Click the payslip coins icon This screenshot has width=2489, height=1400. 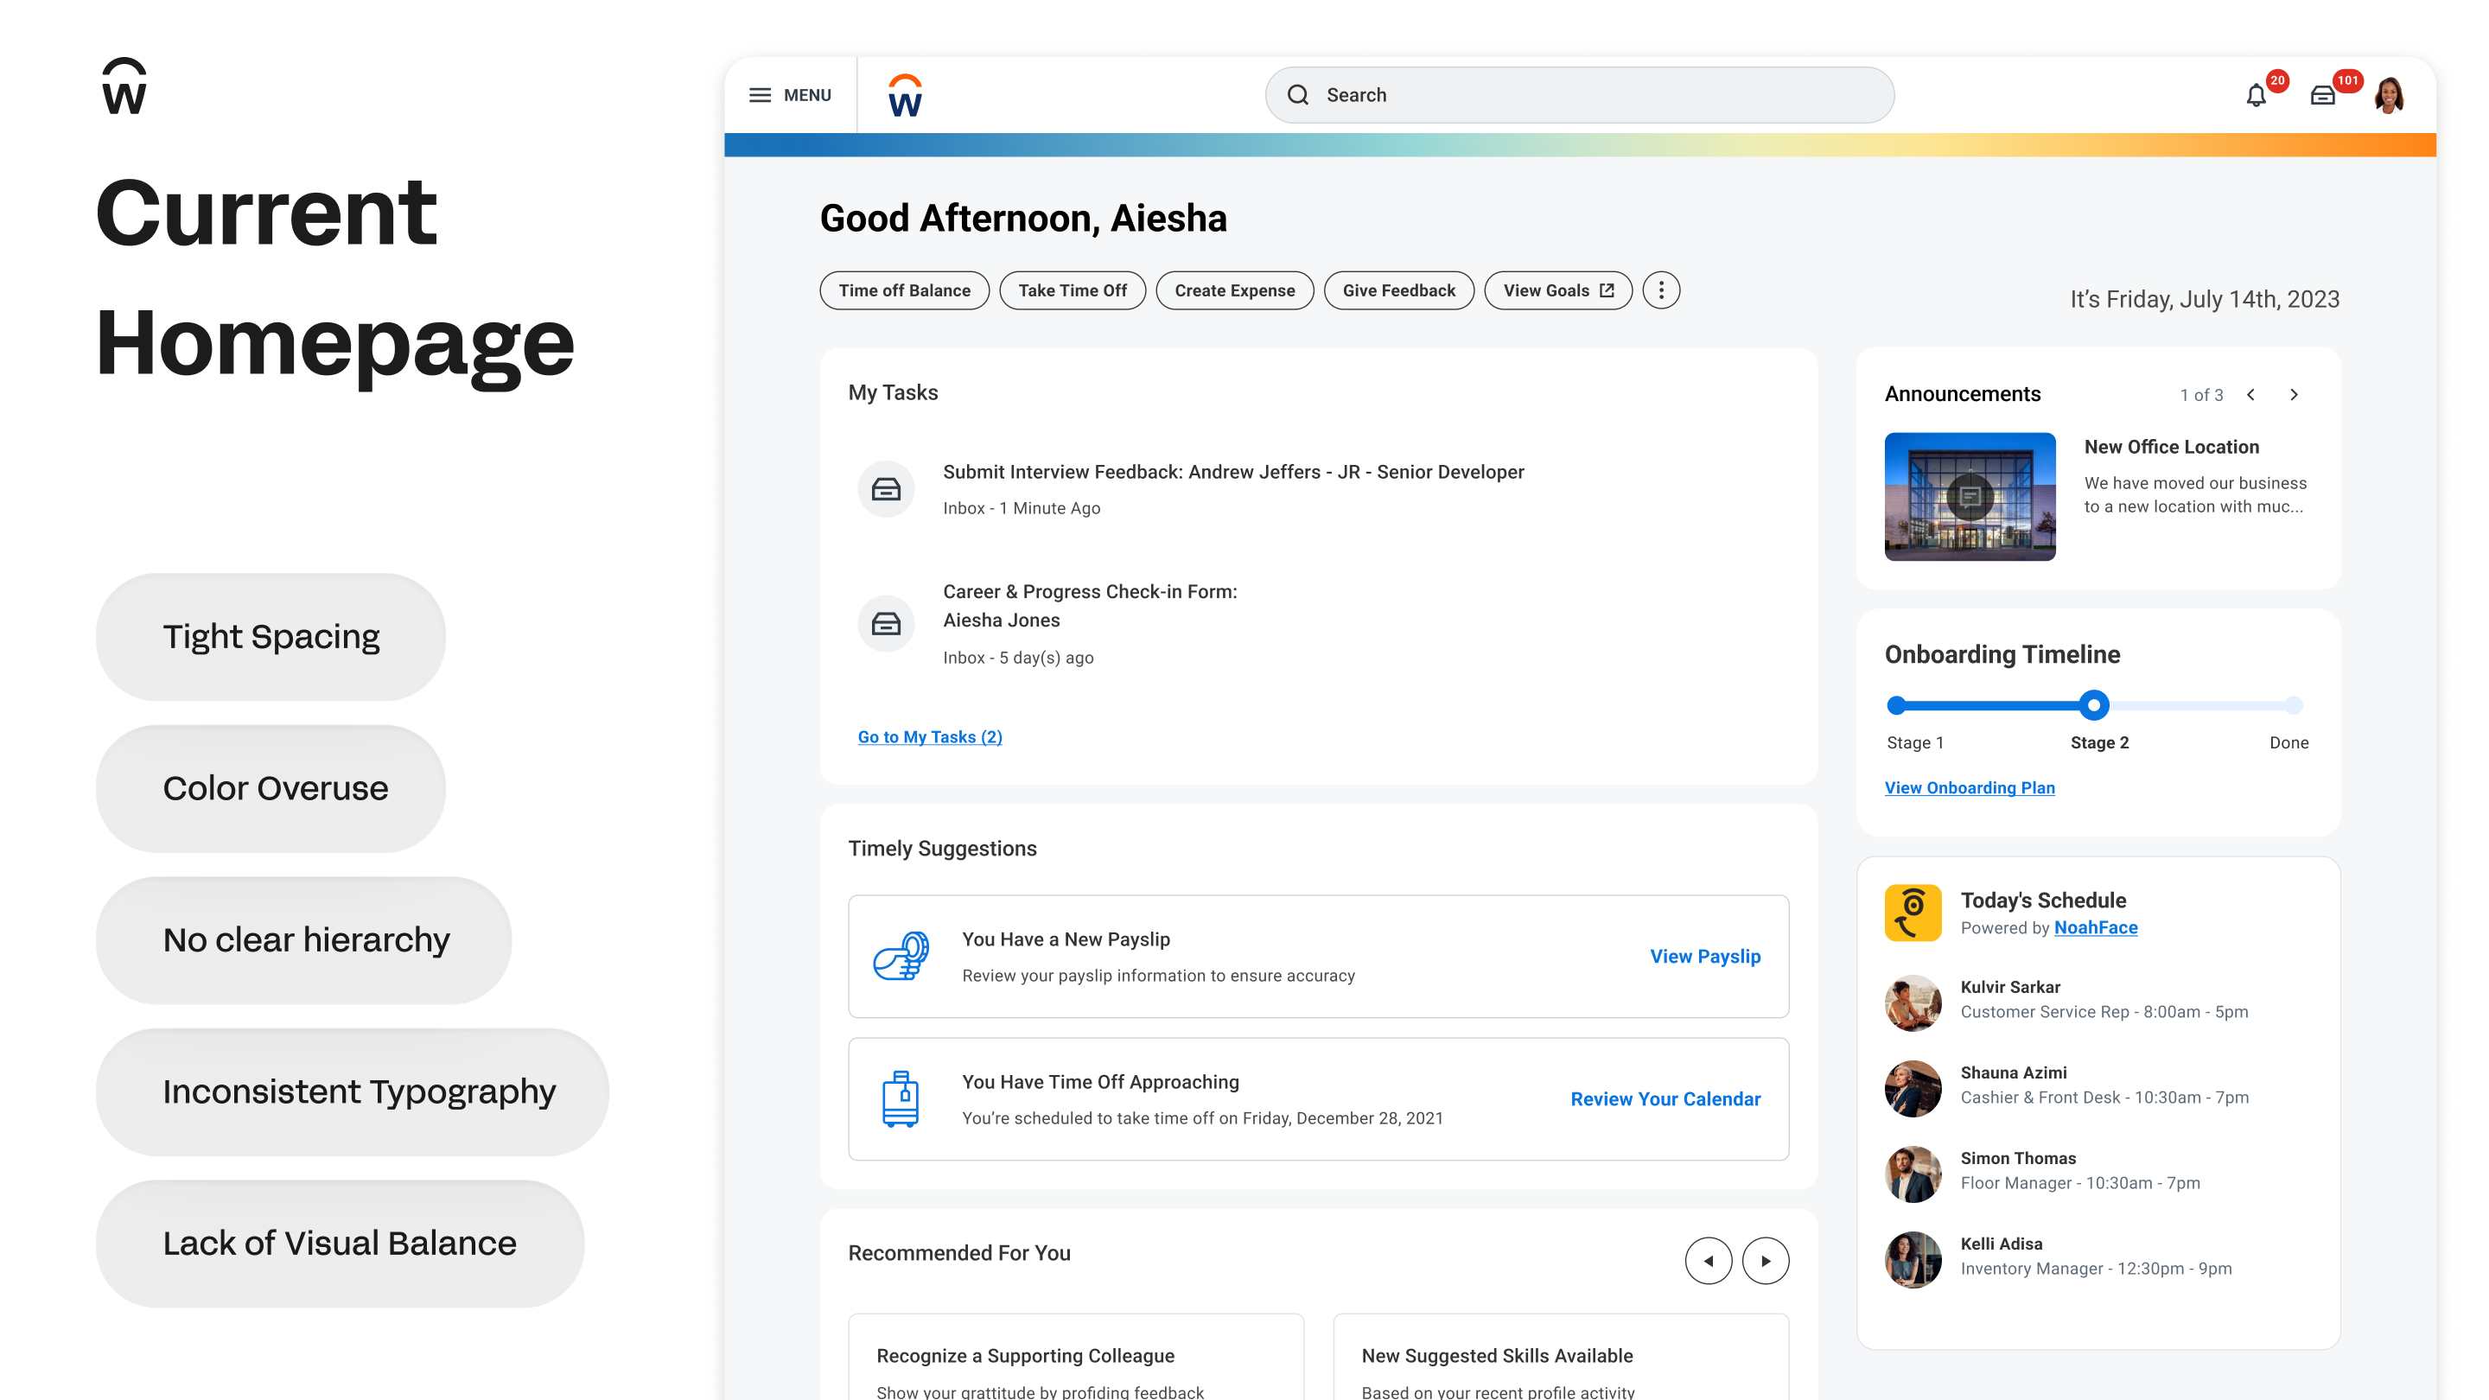click(901, 956)
